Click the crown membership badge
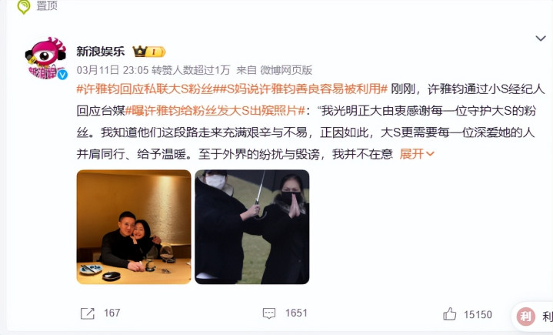553x335 pixels. click(149, 52)
